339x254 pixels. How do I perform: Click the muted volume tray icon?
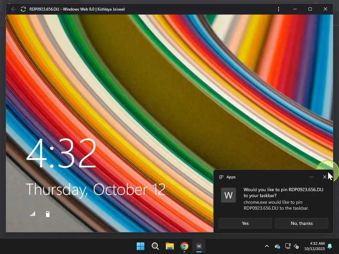pyautogui.click(x=296, y=246)
